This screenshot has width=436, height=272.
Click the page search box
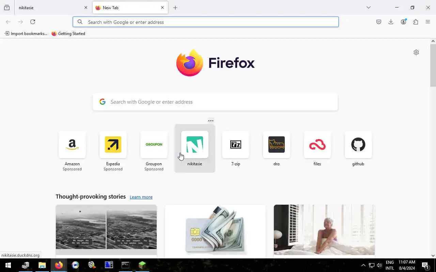[215, 102]
